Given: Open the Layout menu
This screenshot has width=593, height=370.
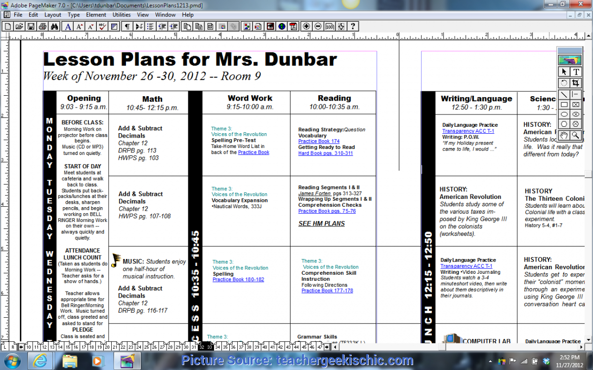Looking at the screenshot, I should [53, 15].
